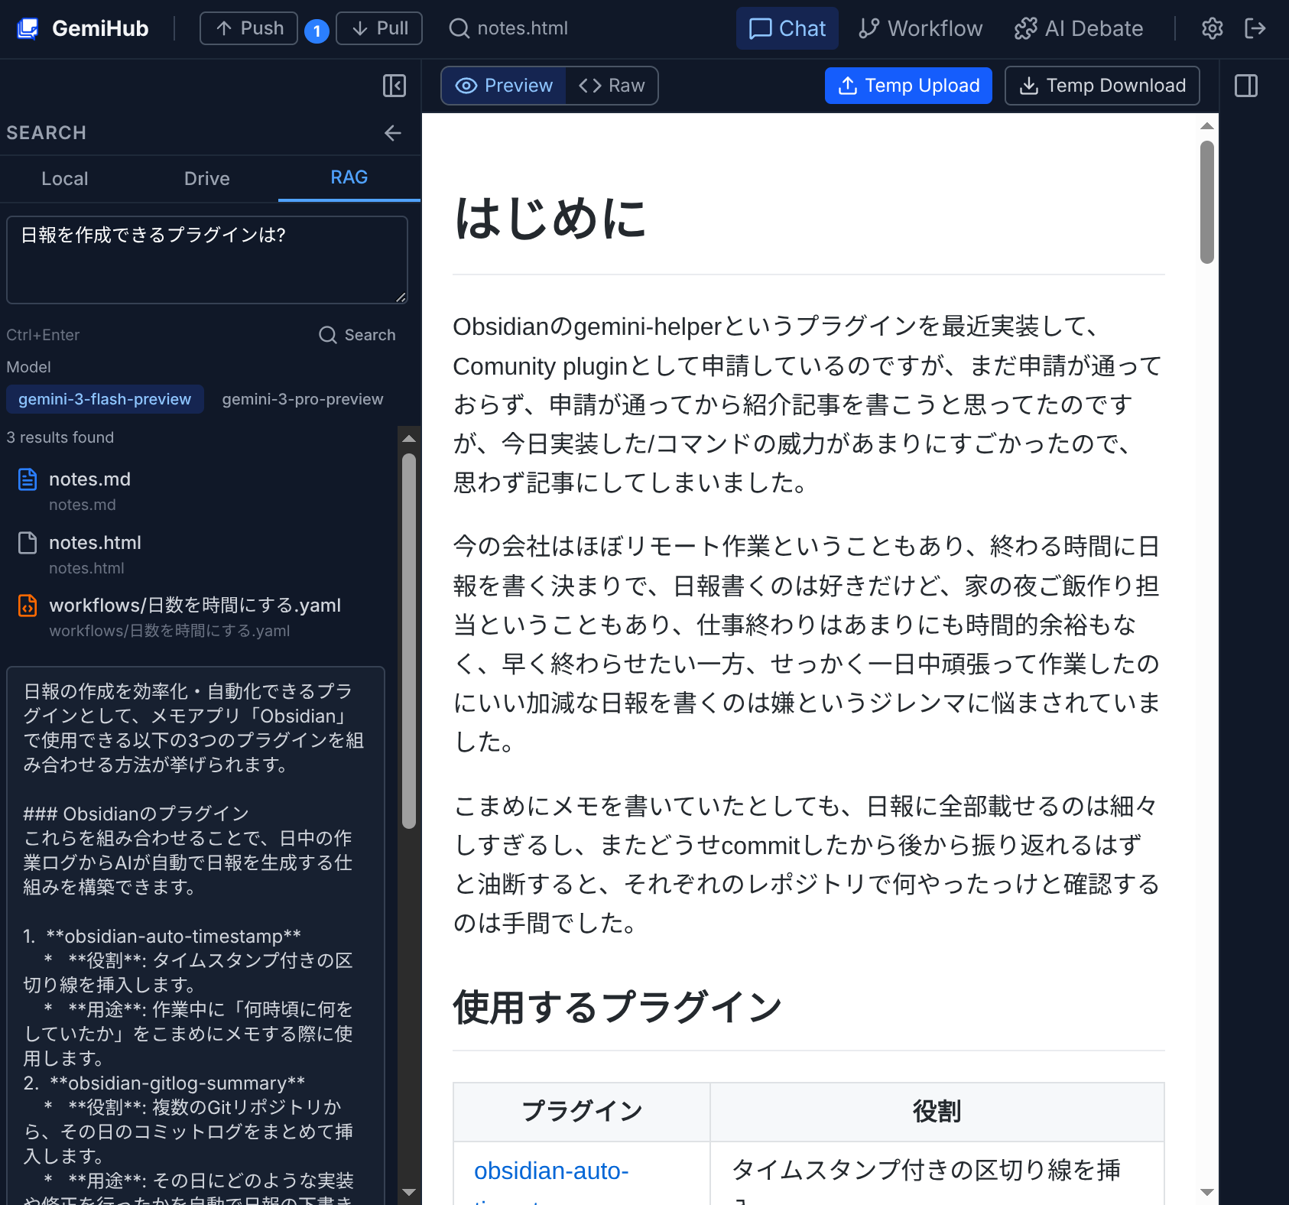This screenshot has height=1205, width=1289.
Task: Open app settings via gear icon
Action: pos(1212,28)
